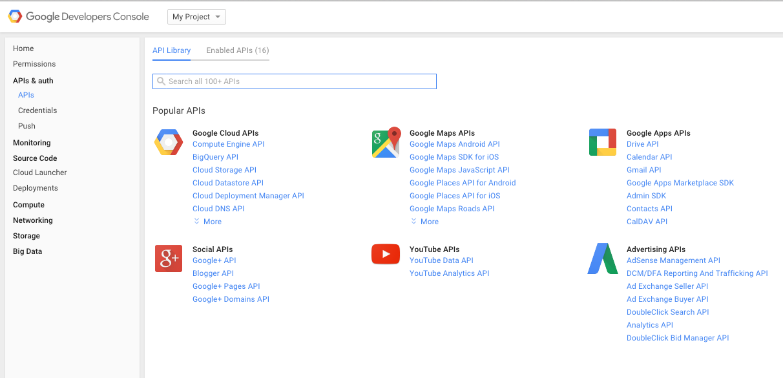This screenshot has height=378, width=783.
Task: Expand the Big Data sidebar section
Action: coord(27,251)
